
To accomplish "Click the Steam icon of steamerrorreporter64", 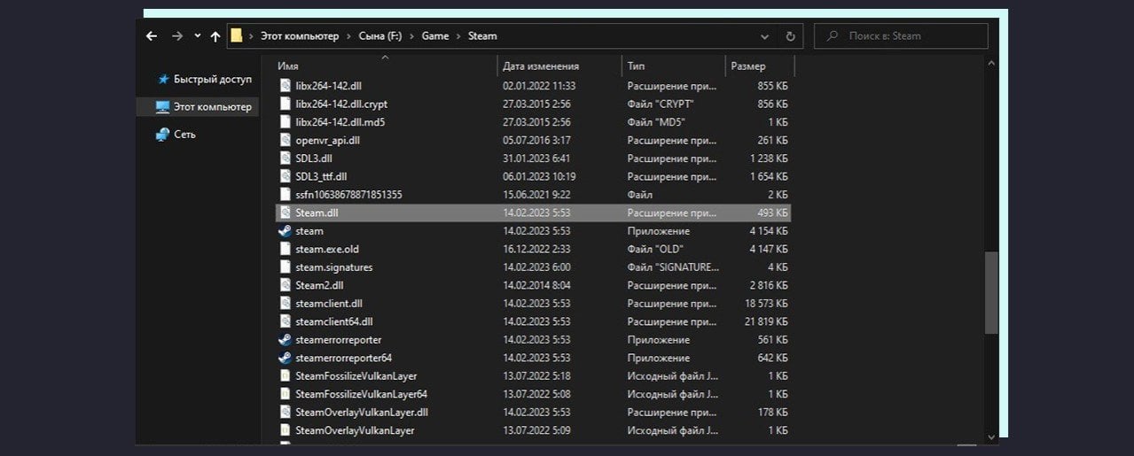I will point(285,358).
